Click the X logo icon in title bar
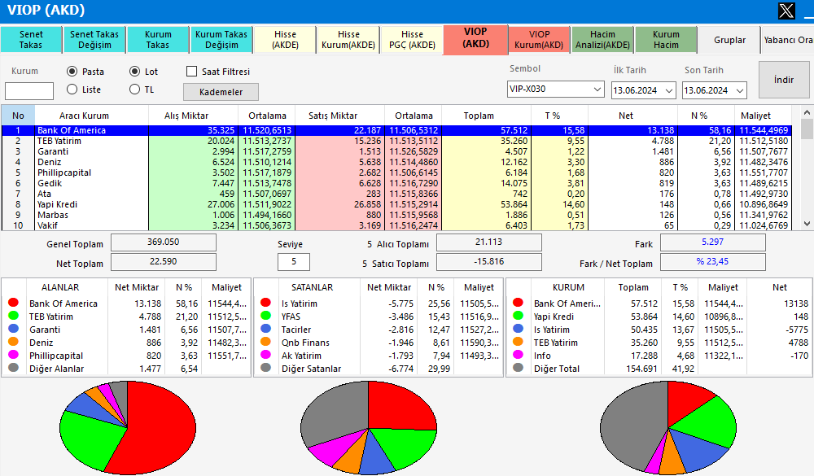This screenshot has height=476, width=814. tap(786, 11)
